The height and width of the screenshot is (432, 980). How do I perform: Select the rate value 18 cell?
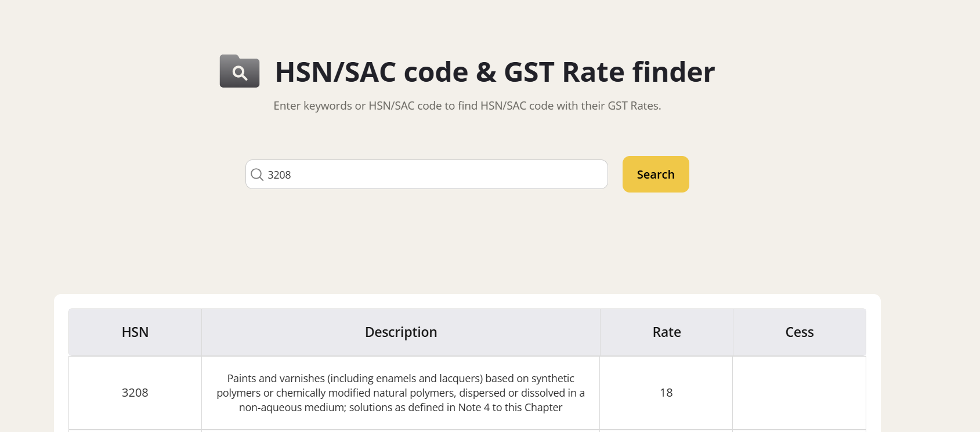[666, 393]
